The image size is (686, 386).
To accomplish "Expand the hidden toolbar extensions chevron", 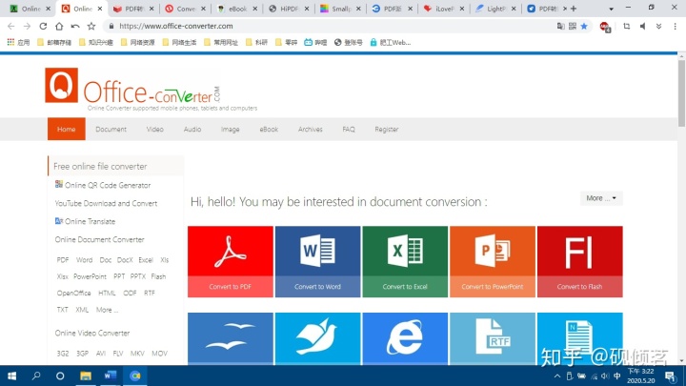I will (658, 27).
